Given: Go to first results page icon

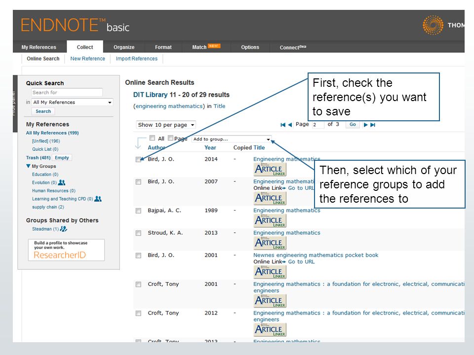Looking at the screenshot, I should pos(282,125).
